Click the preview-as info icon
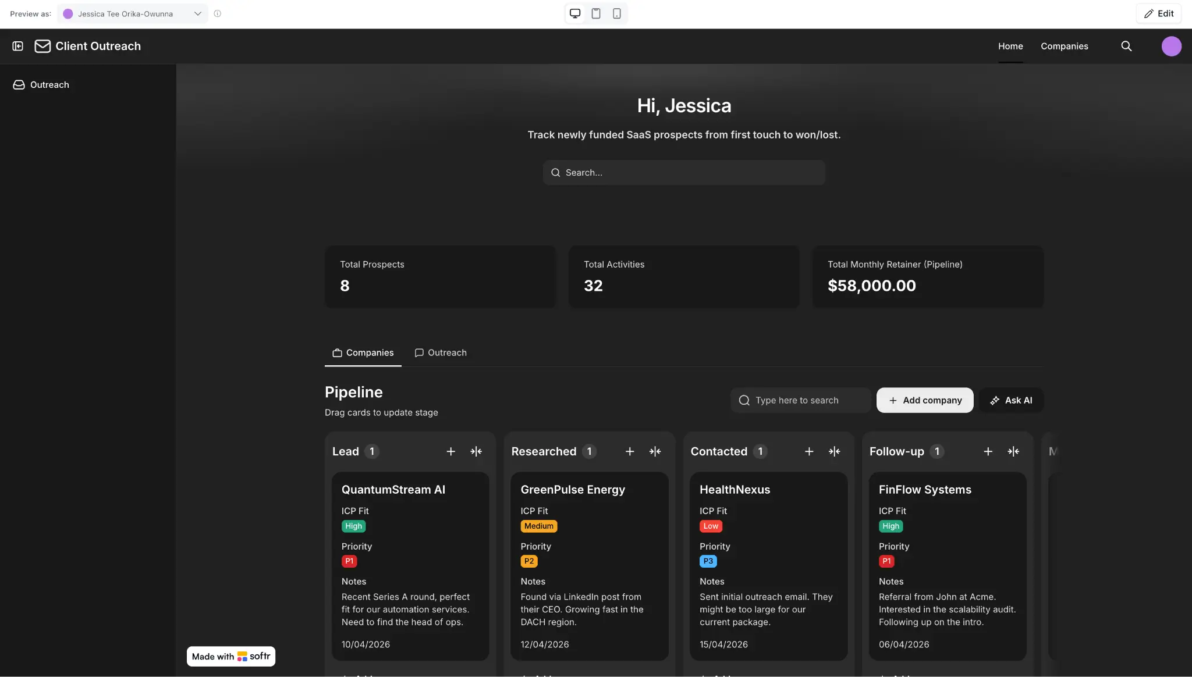Image resolution: width=1192 pixels, height=677 pixels. tap(218, 13)
